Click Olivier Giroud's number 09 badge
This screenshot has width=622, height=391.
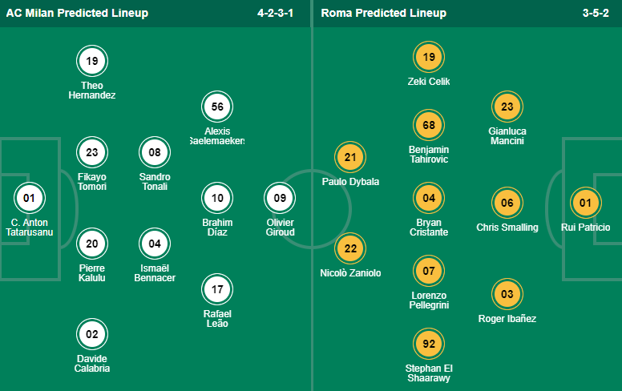[x=280, y=198]
